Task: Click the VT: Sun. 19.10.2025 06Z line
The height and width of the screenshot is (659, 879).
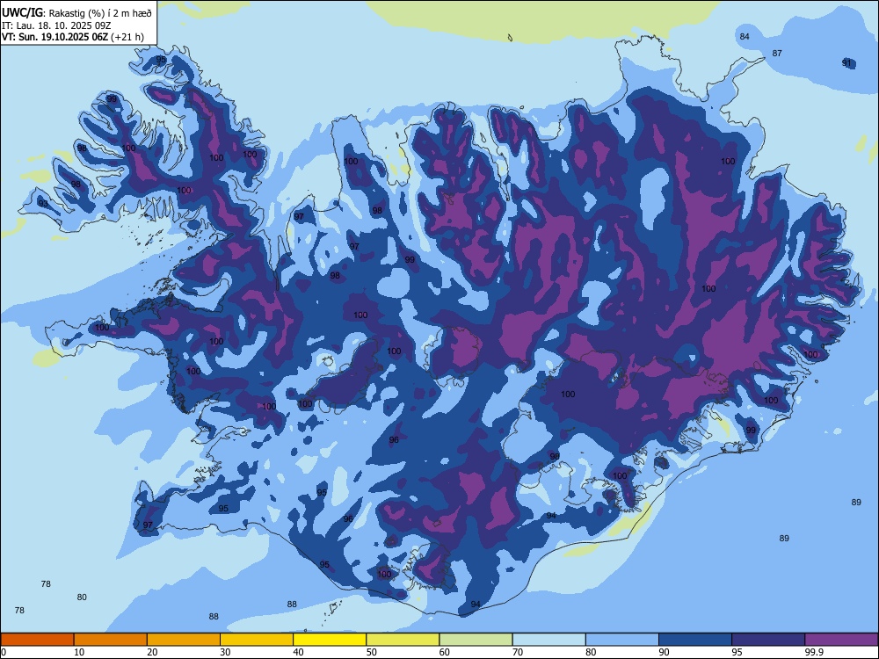Action: [73, 37]
